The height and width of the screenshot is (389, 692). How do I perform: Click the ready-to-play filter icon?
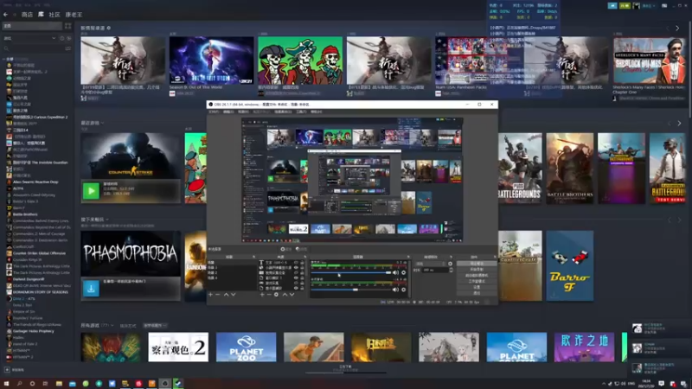[68, 38]
